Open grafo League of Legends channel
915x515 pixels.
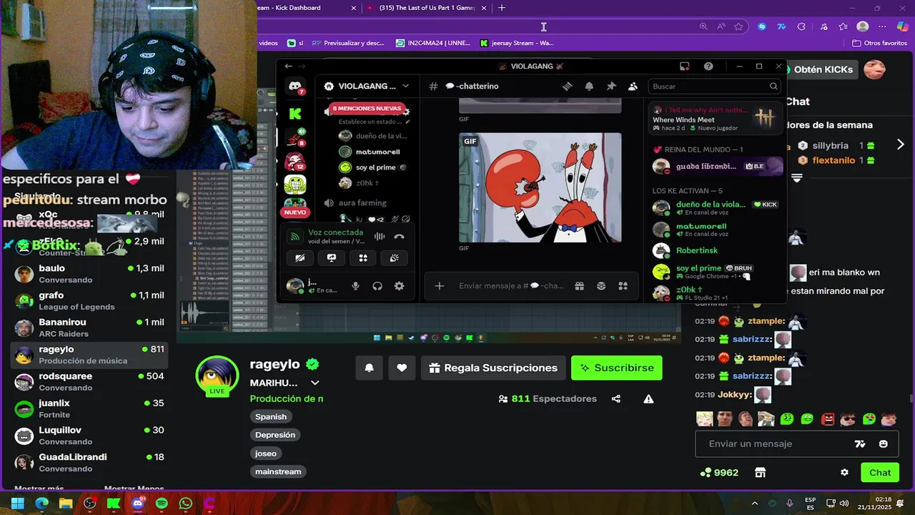(x=89, y=300)
